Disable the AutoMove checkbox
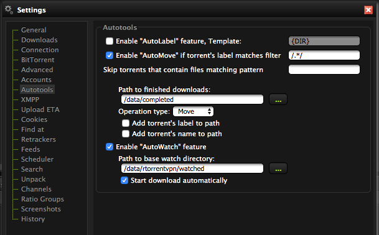379x235 pixels. point(110,55)
